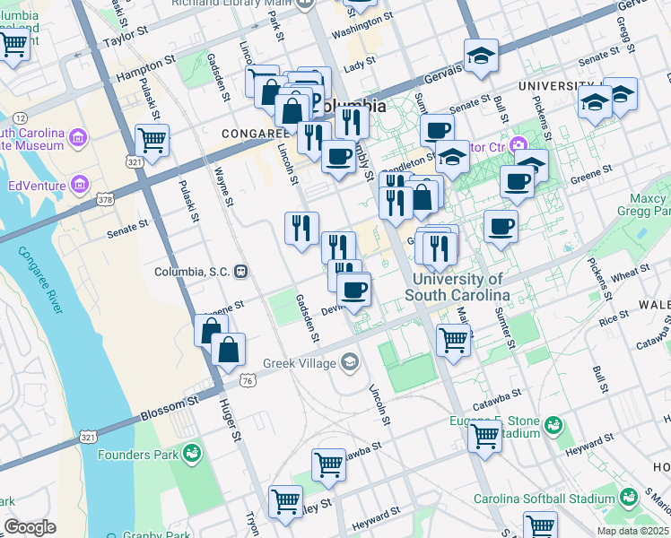
Task: Click the Map data ©2025 attribution
Action: click(x=633, y=531)
